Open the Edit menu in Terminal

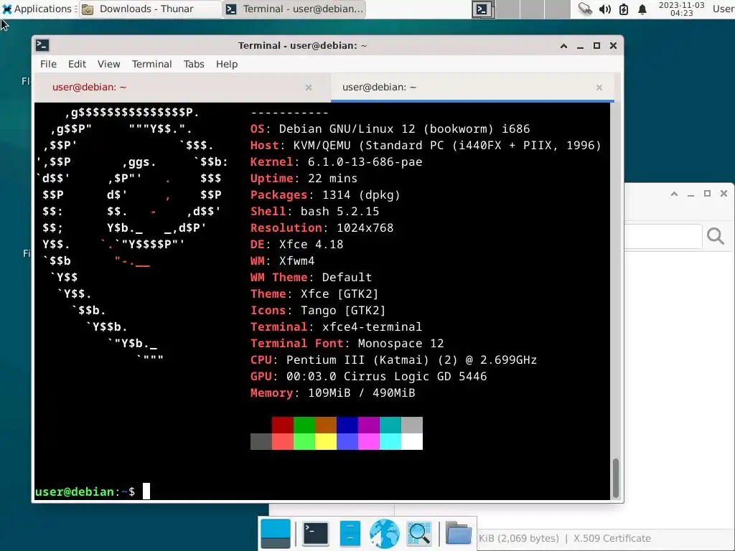click(77, 64)
